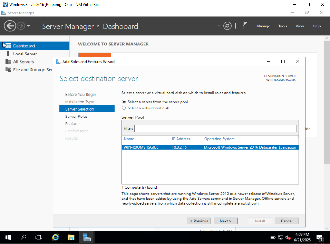
Task: Select Dashboard in the left navigation
Action: [35, 46]
